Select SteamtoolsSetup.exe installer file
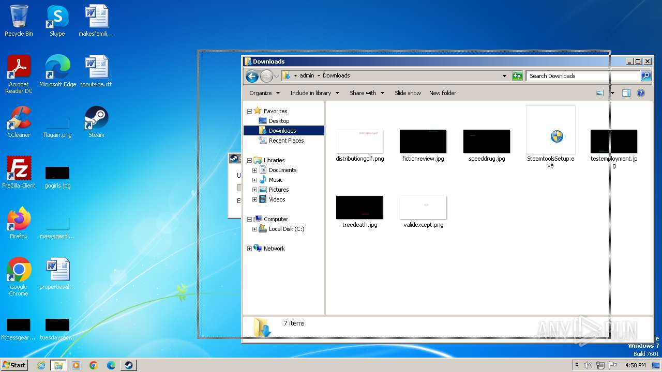662x372 pixels. tap(551, 137)
